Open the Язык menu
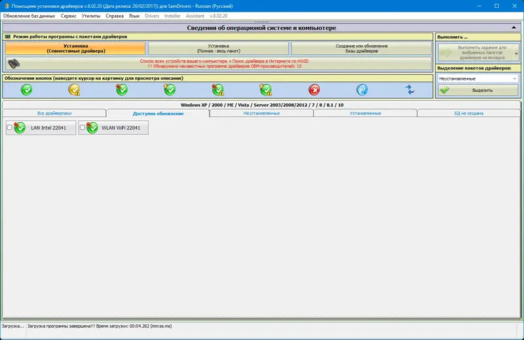 click(134, 16)
